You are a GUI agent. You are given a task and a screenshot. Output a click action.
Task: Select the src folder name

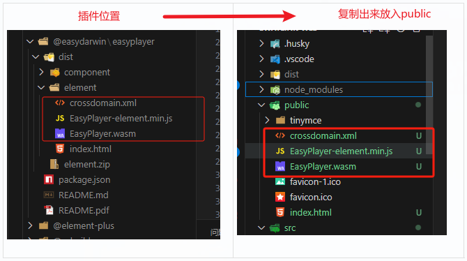[x=290, y=228]
